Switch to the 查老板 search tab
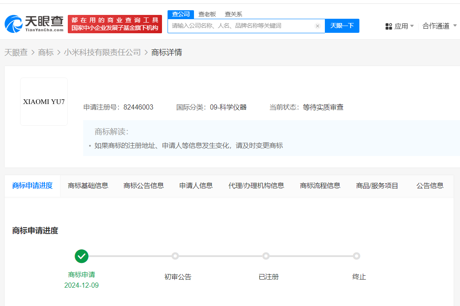Screen dimensions: 460x306 tap(207, 14)
